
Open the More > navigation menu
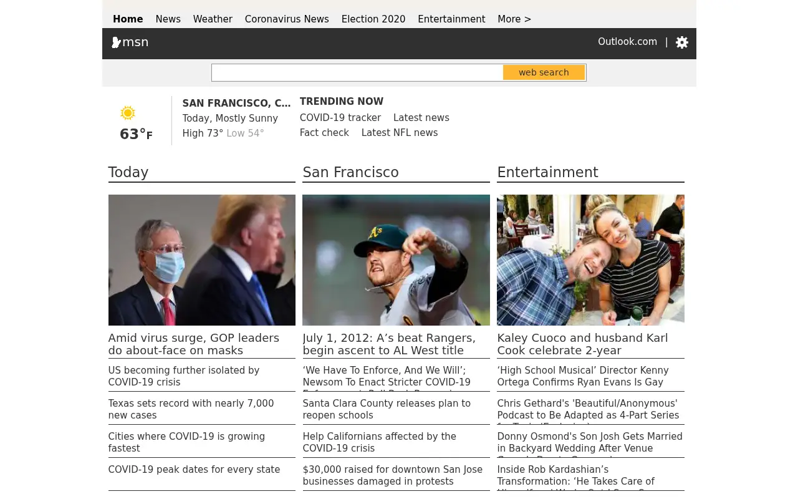(x=514, y=19)
